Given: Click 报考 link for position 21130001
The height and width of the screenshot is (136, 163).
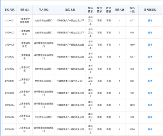Looking at the screenshot, I should coord(150,21).
